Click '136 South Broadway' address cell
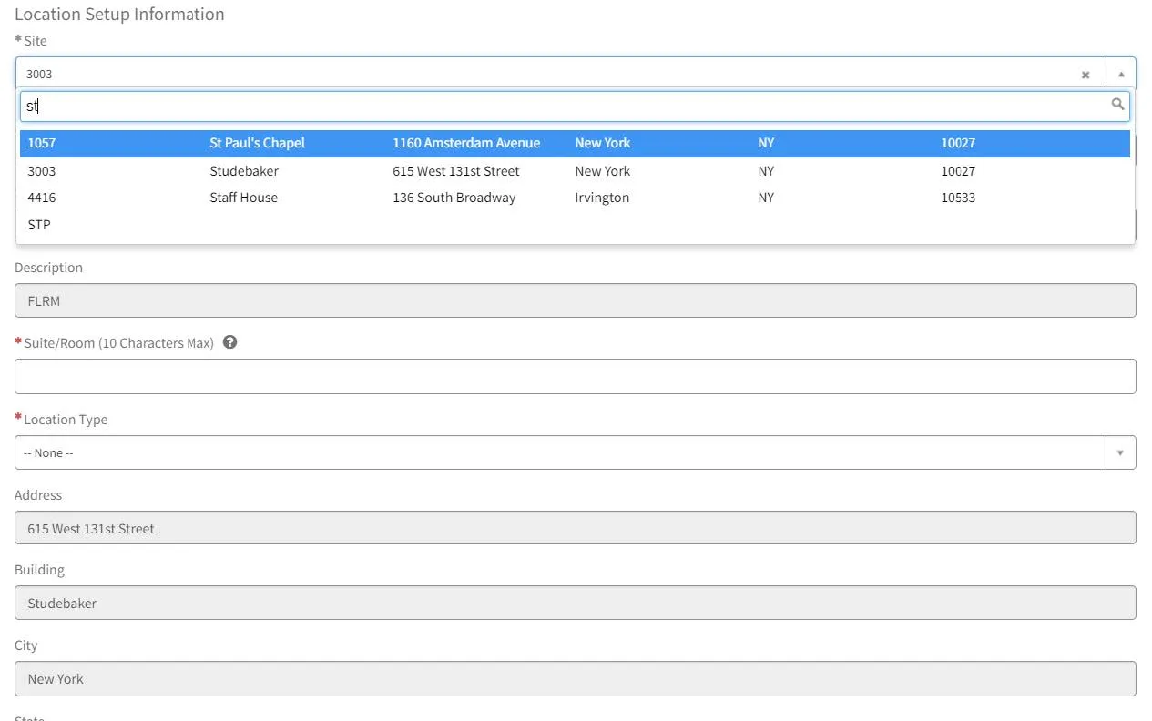The width and height of the screenshot is (1152, 721). 454,198
